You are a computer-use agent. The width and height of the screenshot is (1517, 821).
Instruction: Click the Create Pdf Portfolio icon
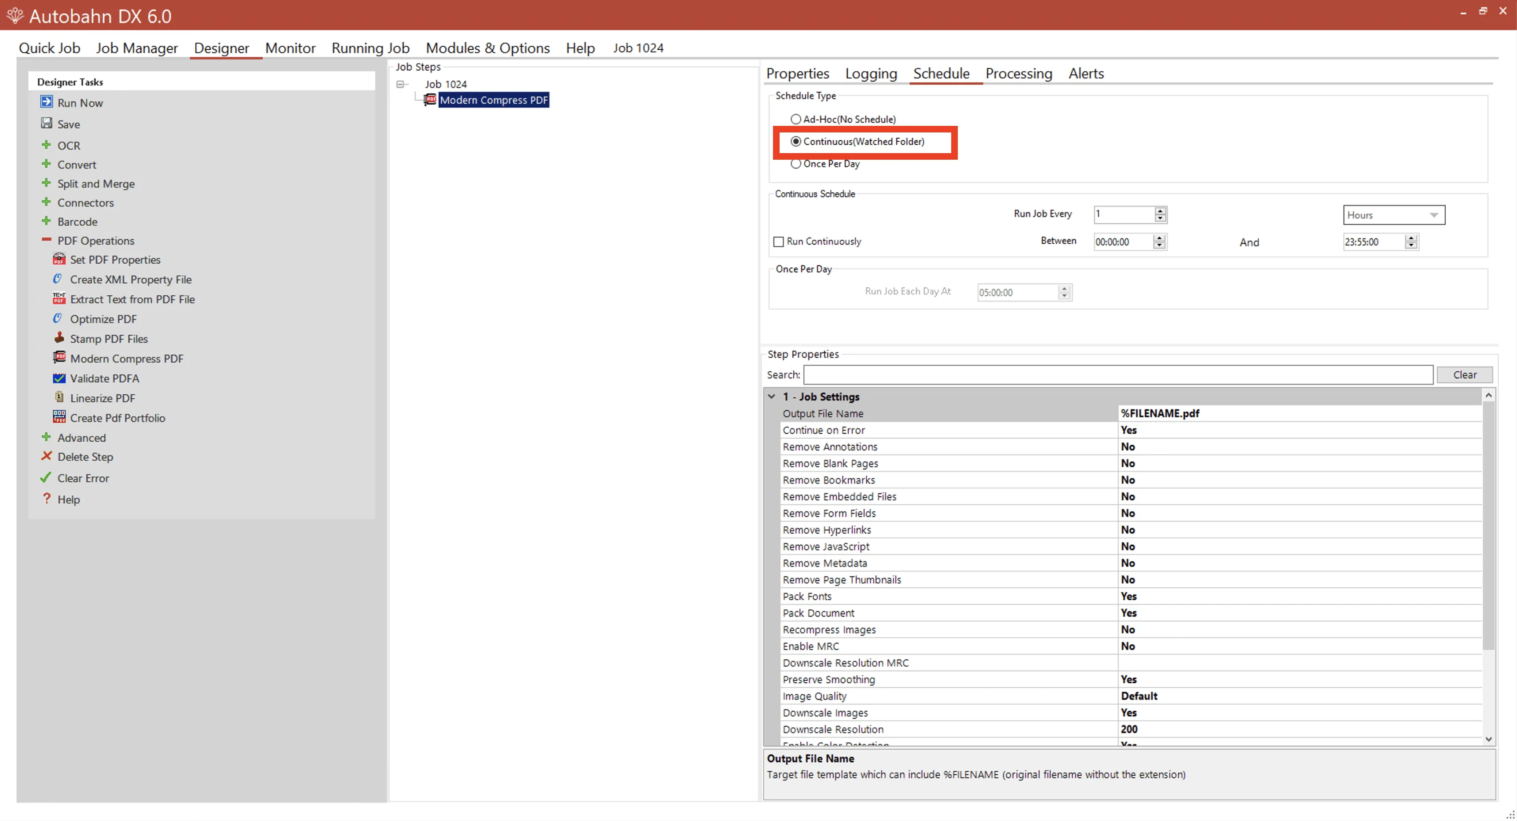59,417
